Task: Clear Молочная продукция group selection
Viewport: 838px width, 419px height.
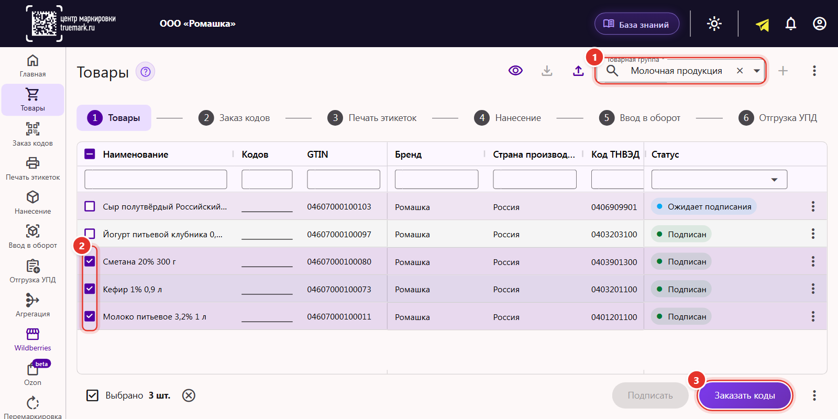Action: pos(740,71)
